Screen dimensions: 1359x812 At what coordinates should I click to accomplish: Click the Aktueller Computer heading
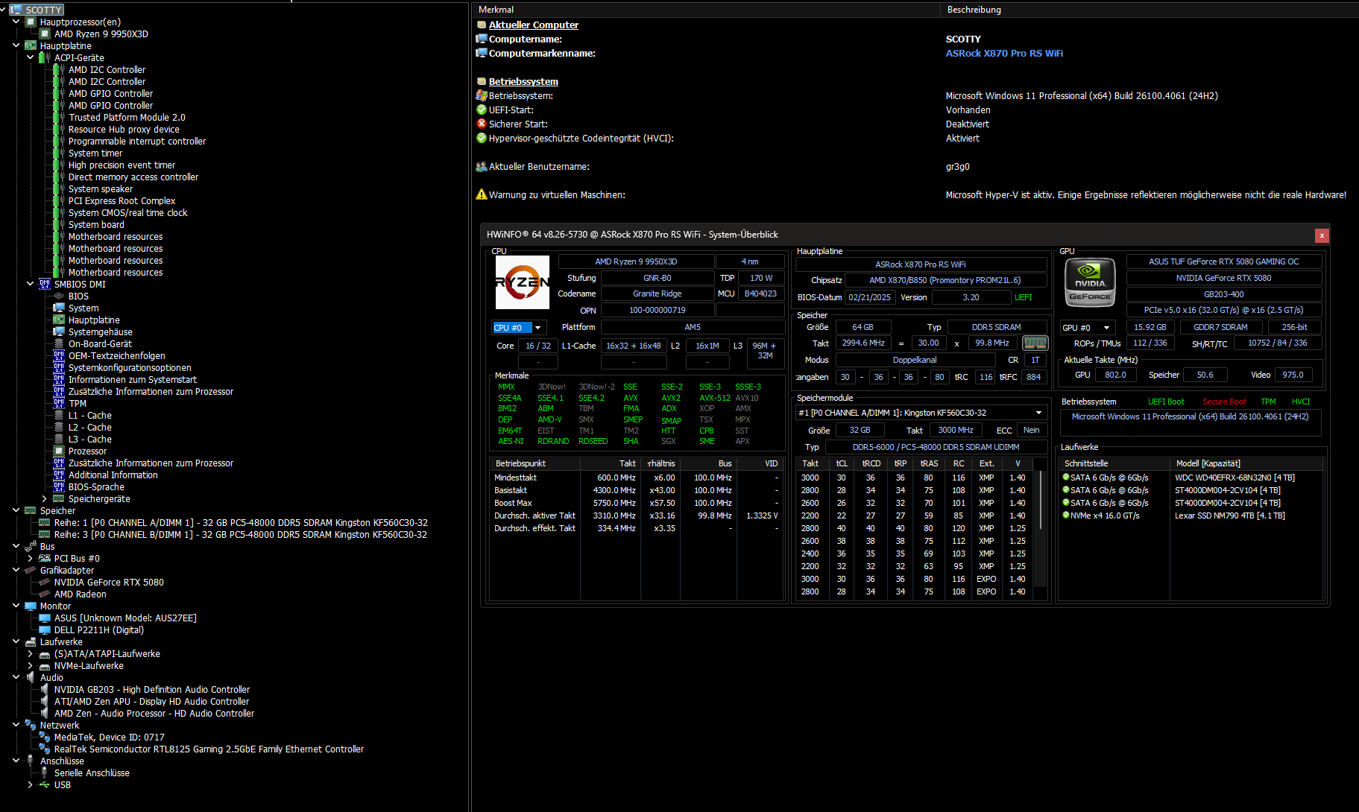[x=534, y=25]
